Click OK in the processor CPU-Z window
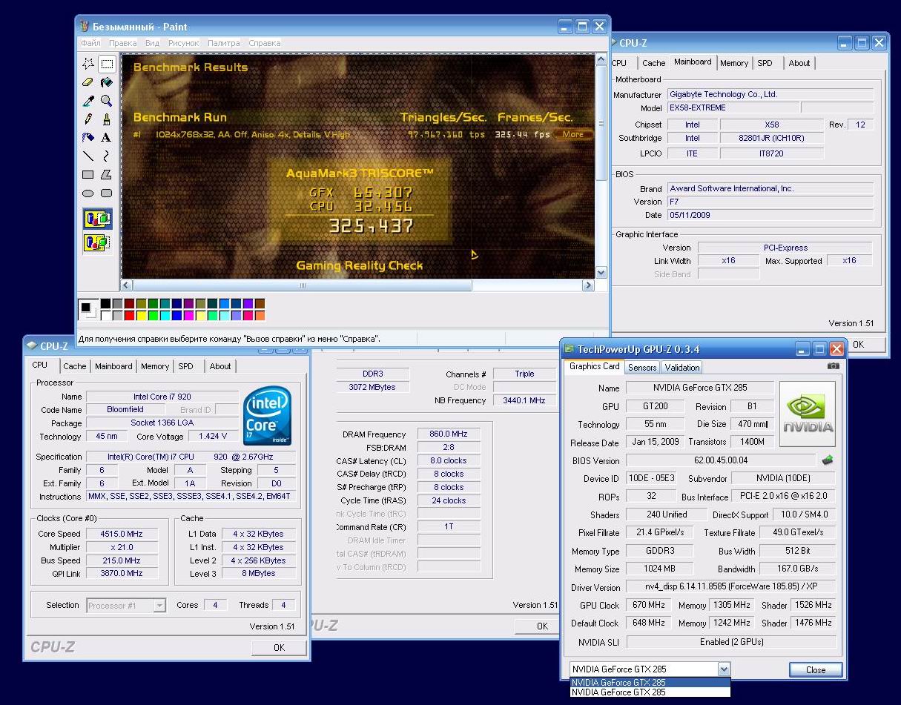 (279, 647)
